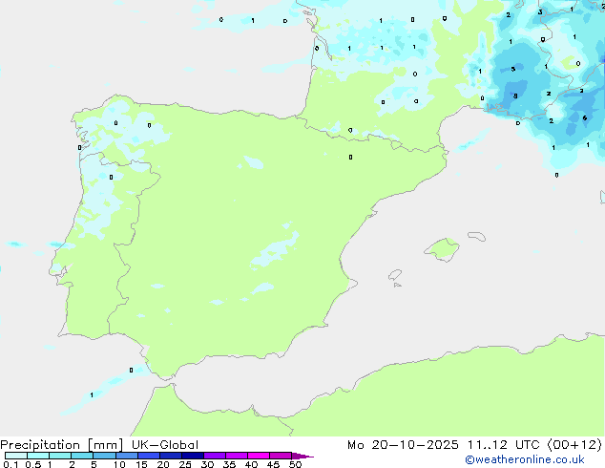
Task: Click the '25' legend scale label
Action: point(185,464)
